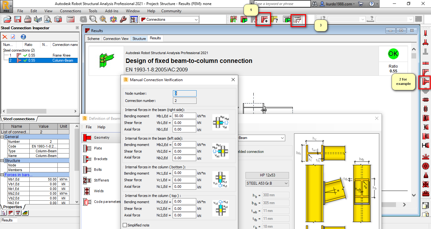Select the Frame Knee connection icon in right toolbar

[x=426, y=73]
